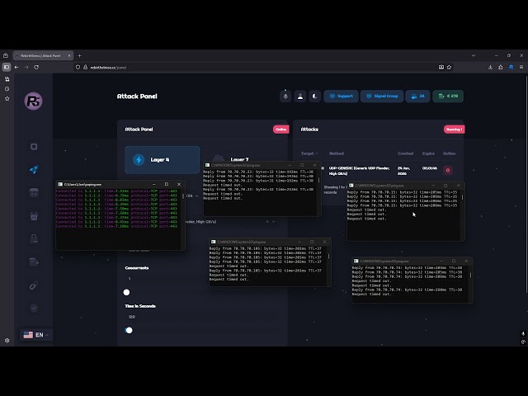
Task: Open synced tabs icon in browser sidebar strip
Action: coord(7,79)
